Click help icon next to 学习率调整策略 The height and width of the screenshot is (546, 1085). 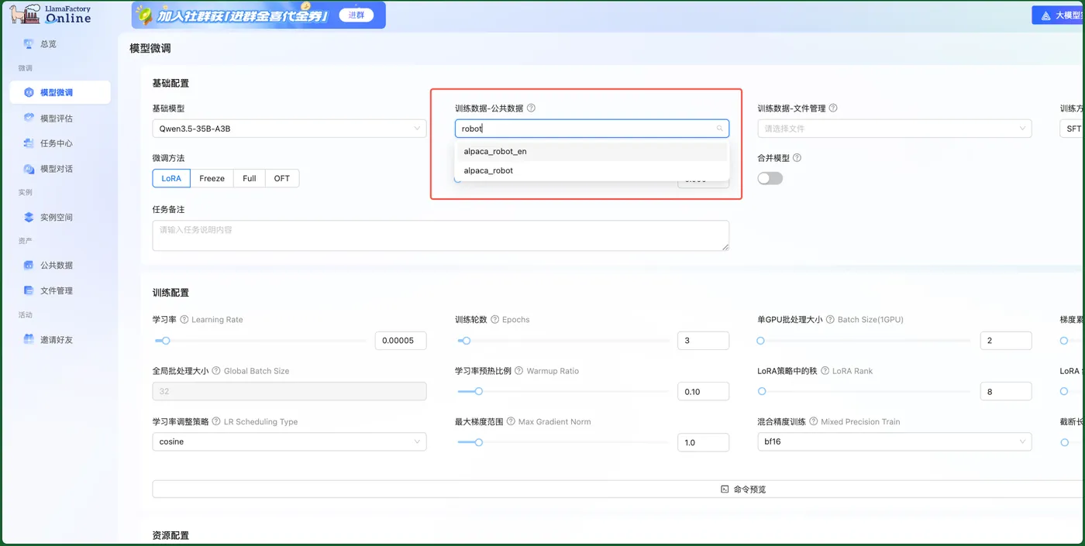[x=216, y=422]
